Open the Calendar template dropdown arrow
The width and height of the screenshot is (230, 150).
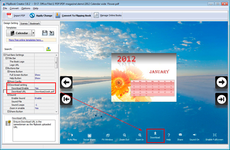point(33,33)
